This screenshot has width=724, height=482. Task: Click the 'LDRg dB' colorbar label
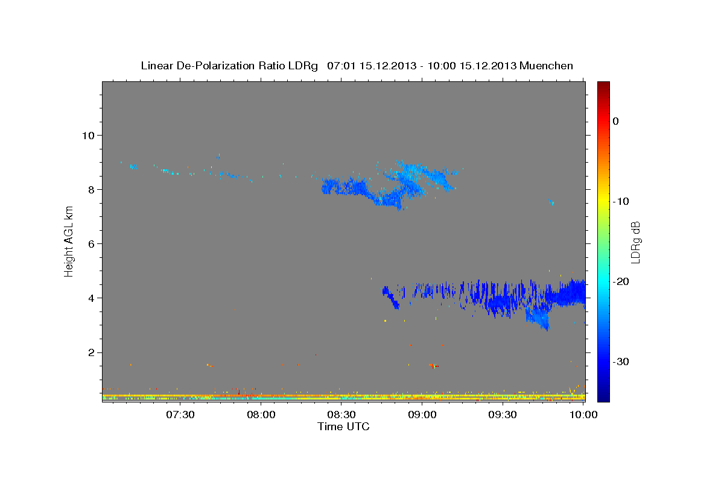635,242
